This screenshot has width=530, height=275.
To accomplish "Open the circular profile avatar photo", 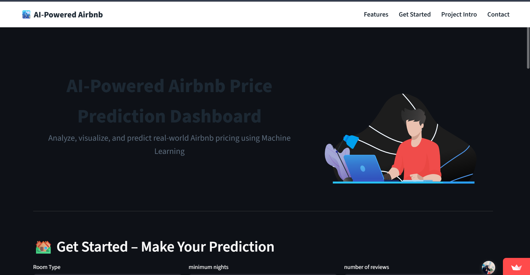I will click(x=488, y=267).
